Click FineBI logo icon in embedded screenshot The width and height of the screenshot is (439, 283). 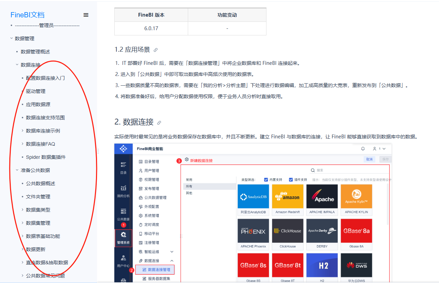(x=123, y=149)
